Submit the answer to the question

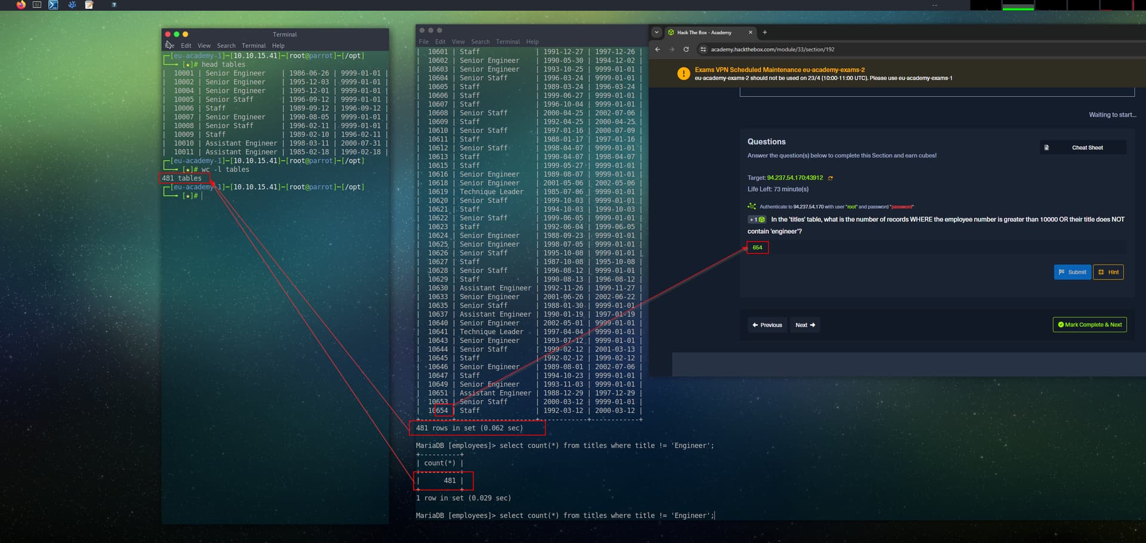[1072, 272]
